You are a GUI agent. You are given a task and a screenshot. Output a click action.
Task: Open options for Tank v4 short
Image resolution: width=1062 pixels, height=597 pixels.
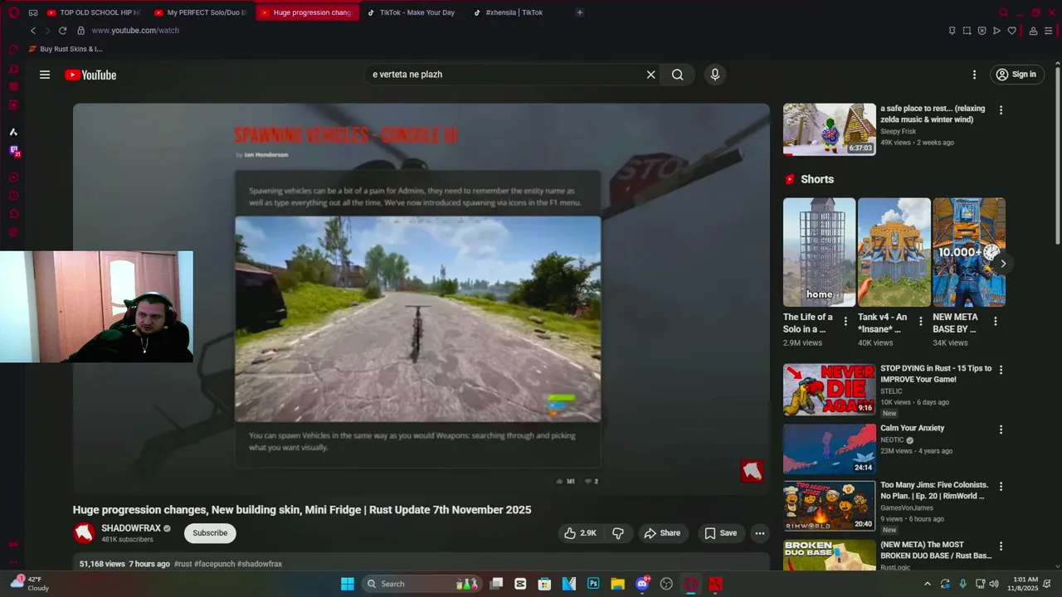point(920,321)
